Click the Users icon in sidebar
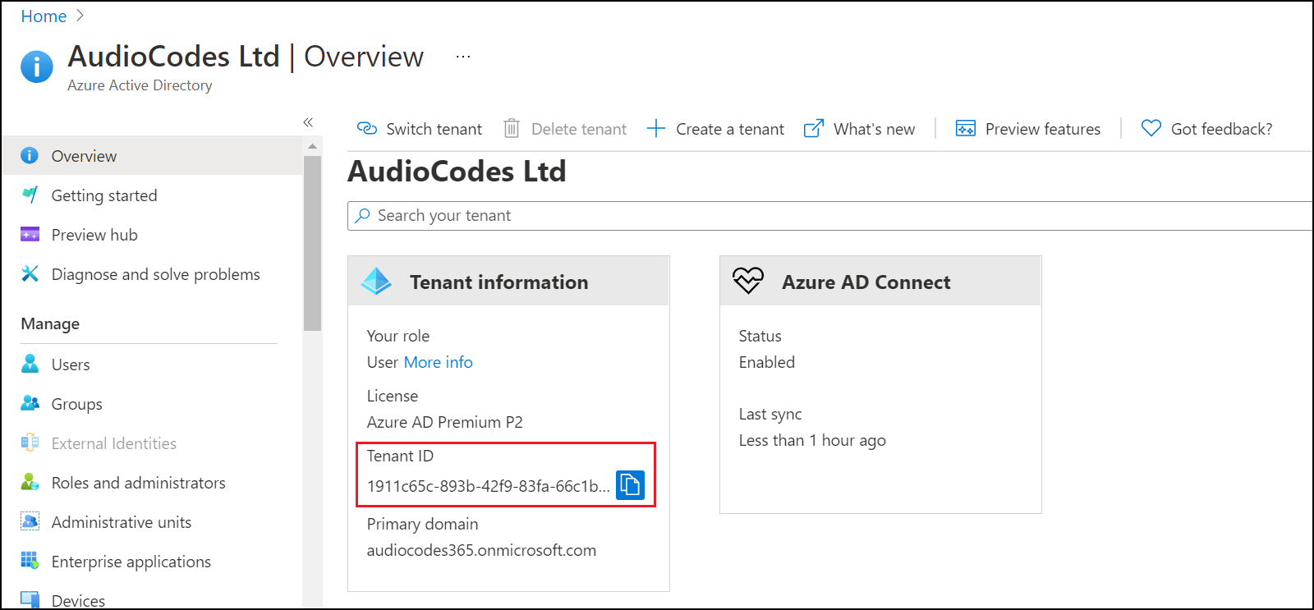This screenshot has height=610, width=1314. pos(30,364)
